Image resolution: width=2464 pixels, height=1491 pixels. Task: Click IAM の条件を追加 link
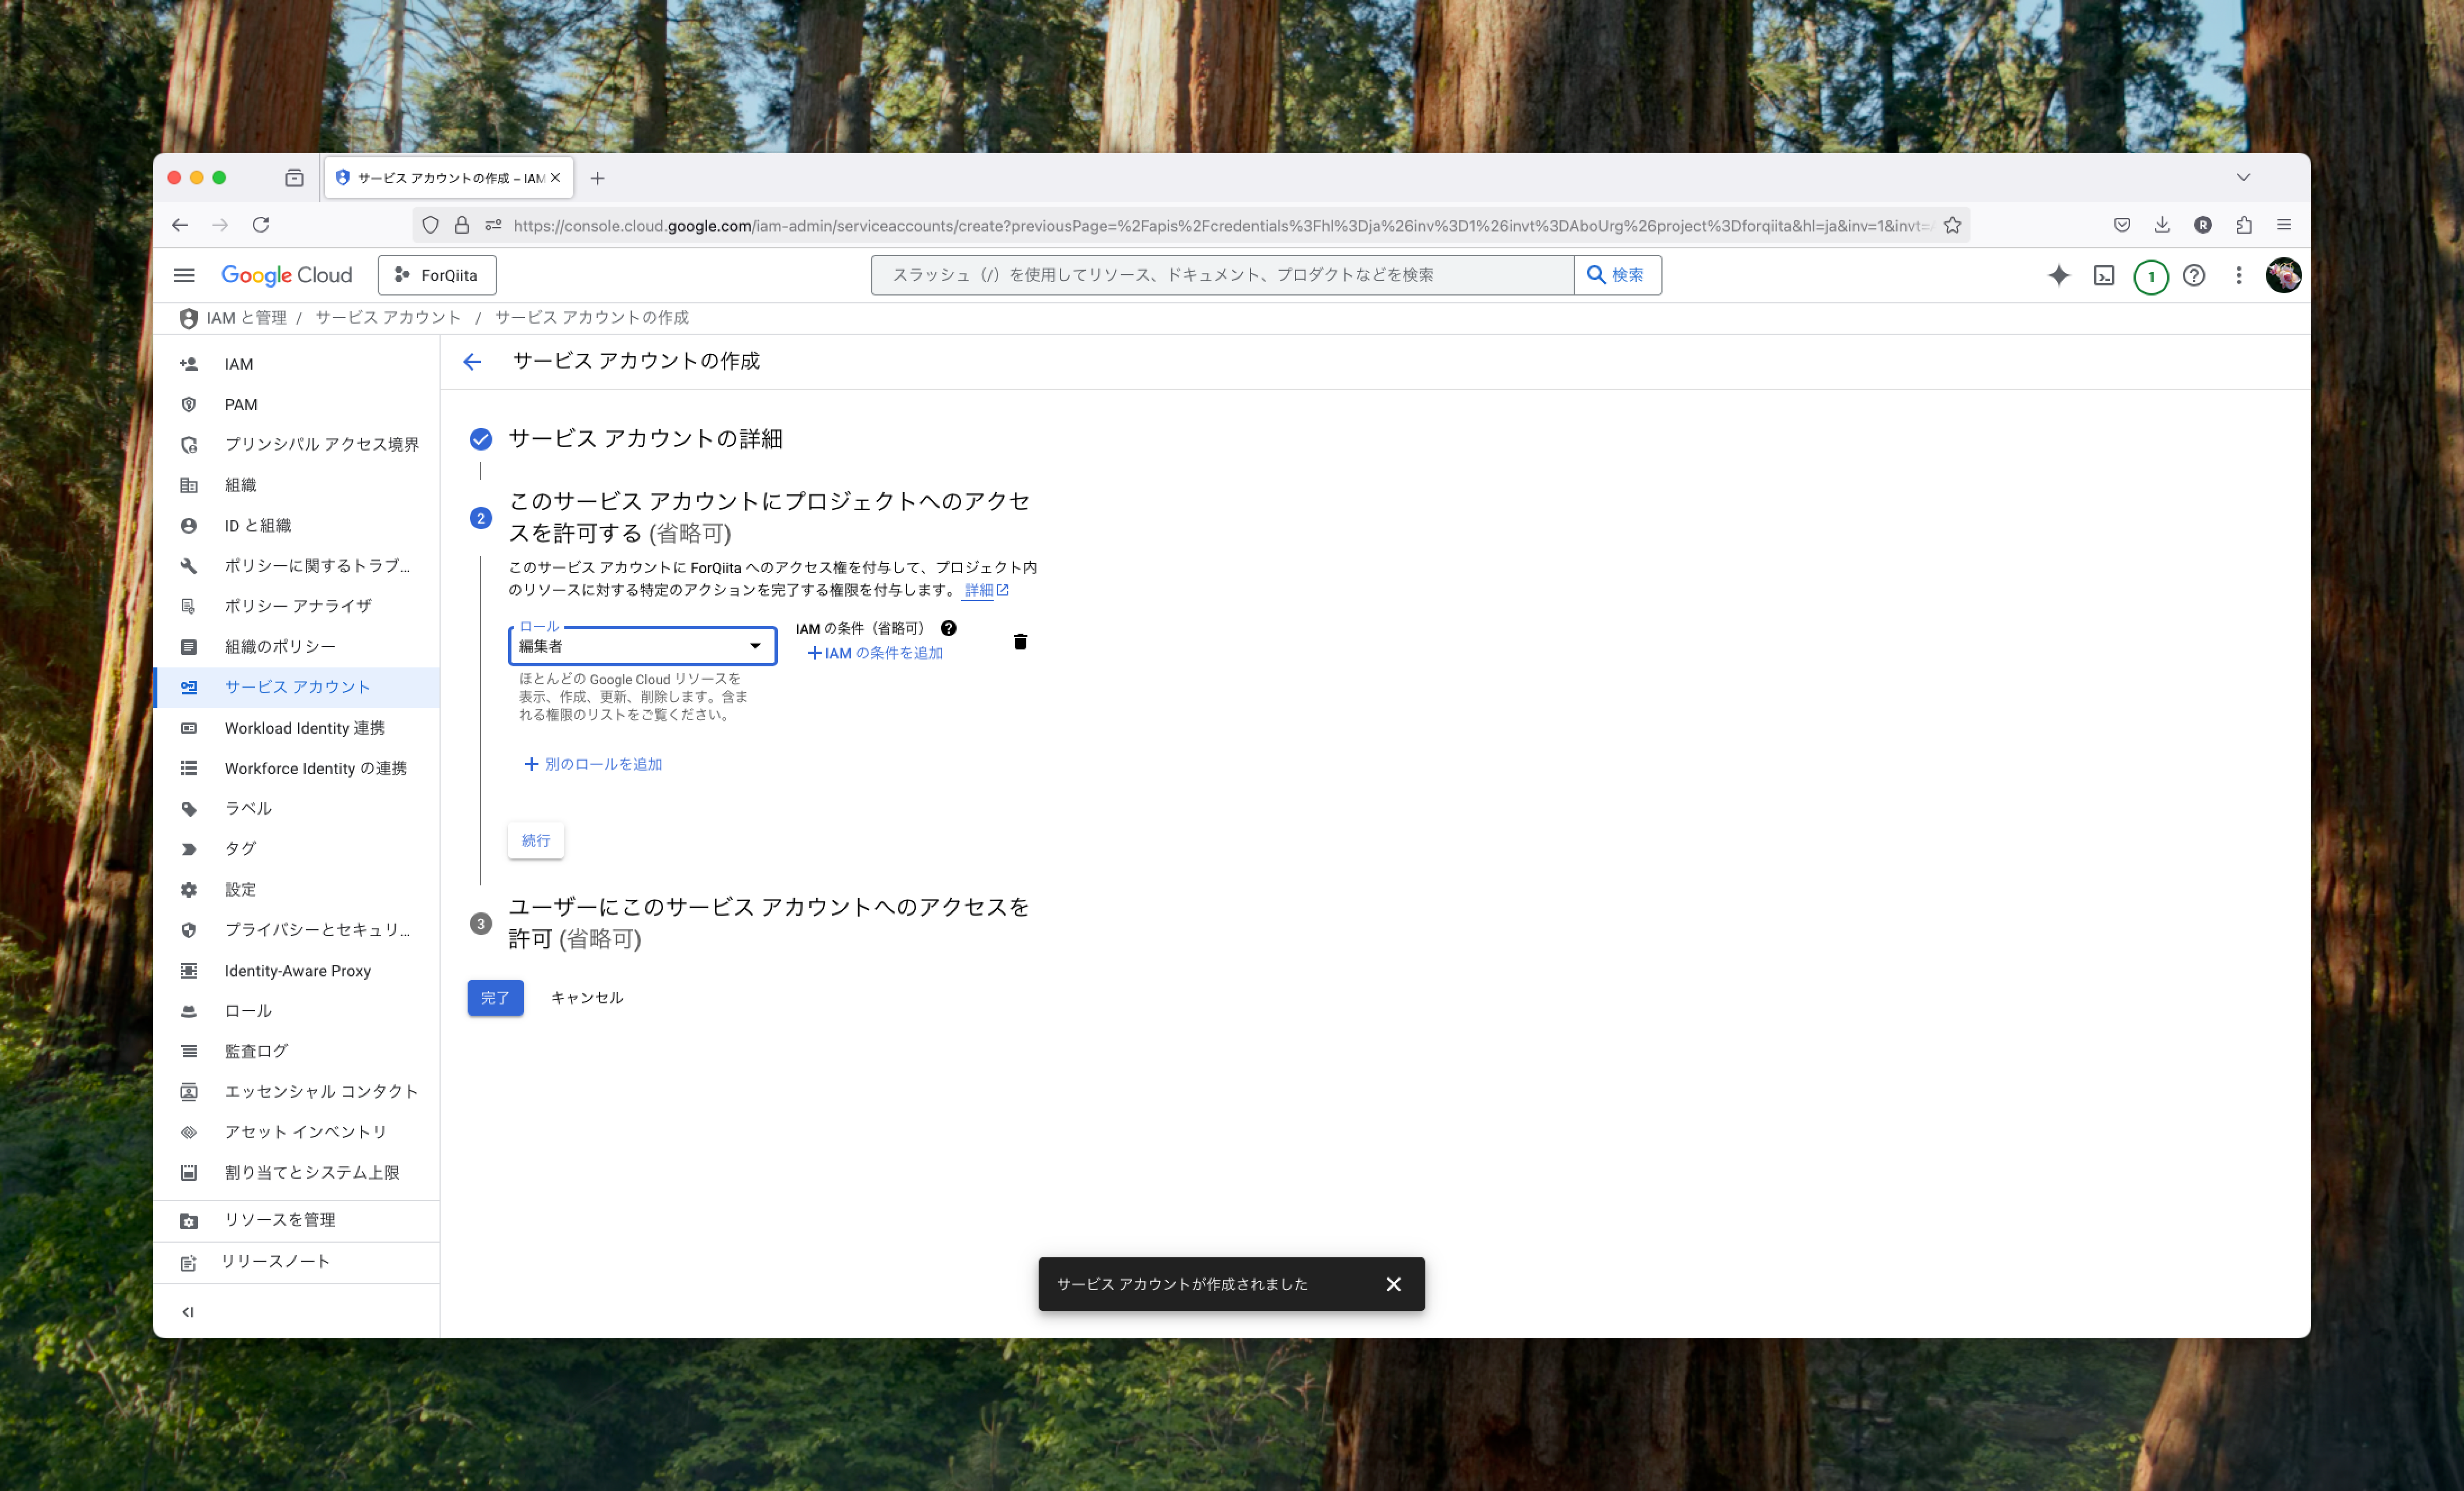coord(875,653)
